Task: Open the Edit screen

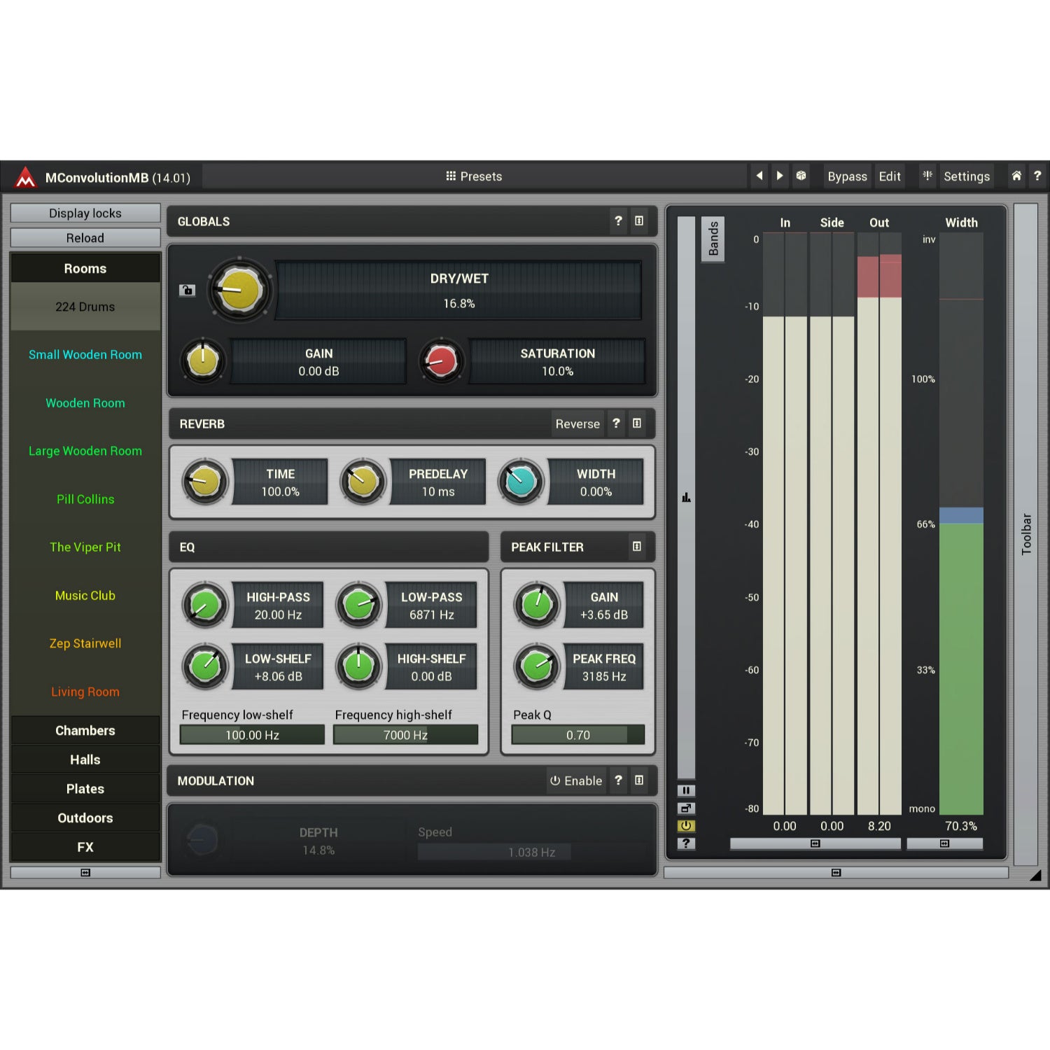Action: 890,176
